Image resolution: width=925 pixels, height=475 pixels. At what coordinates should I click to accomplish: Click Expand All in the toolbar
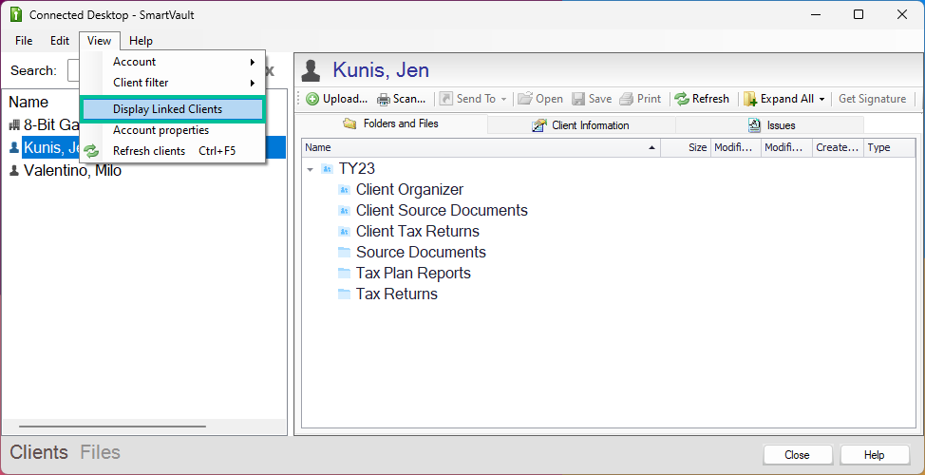[780, 99]
